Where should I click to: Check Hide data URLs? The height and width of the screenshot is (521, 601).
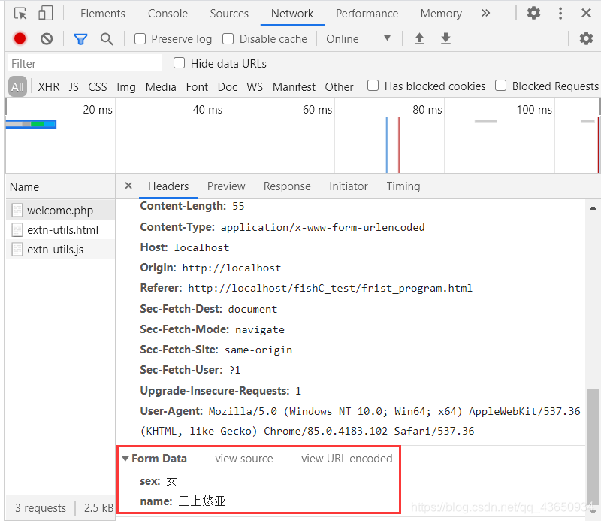179,63
